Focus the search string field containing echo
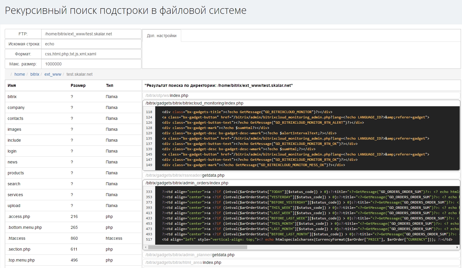The height and width of the screenshot is (268, 462). click(91, 44)
